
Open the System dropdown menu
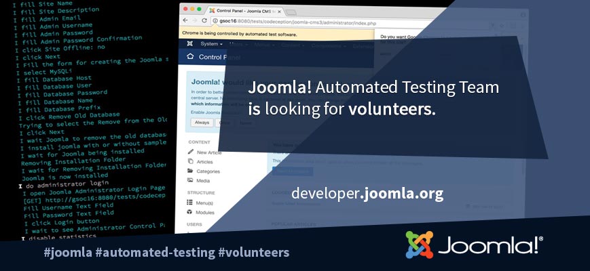[x=211, y=44]
